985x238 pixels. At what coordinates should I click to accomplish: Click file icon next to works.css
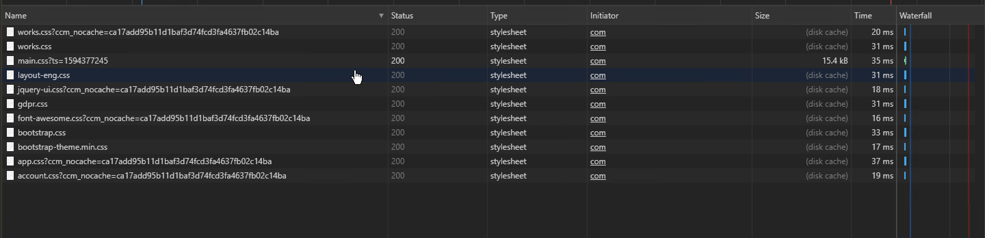click(x=10, y=47)
